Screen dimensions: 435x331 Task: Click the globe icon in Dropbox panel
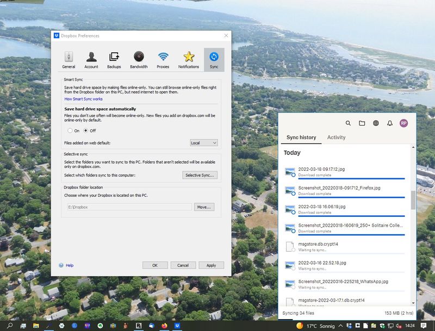coord(376,123)
